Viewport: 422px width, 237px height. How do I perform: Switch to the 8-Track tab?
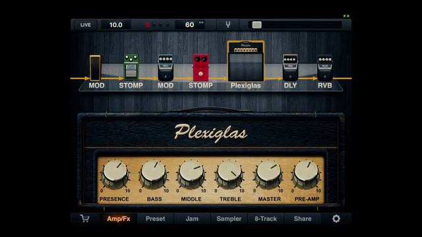(x=266, y=219)
